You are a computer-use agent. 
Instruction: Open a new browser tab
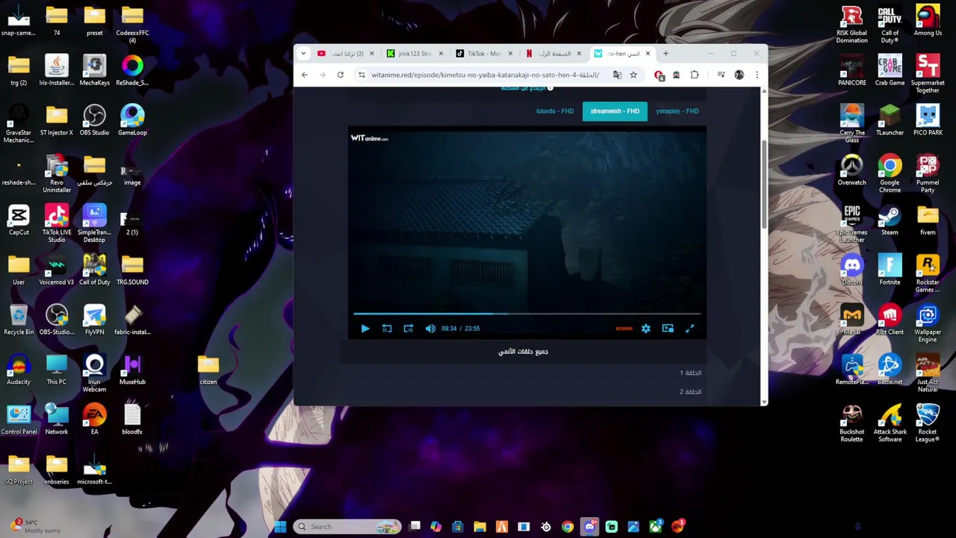(x=665, y=54)
